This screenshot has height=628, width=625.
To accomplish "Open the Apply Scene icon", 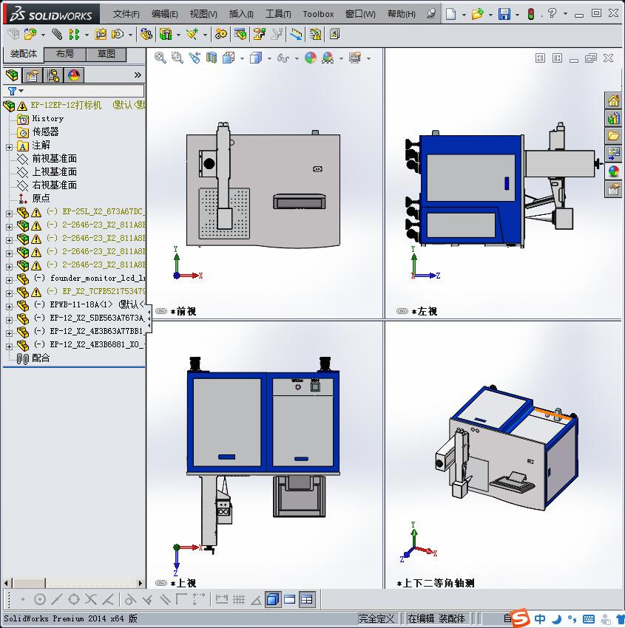I will pyautogui.click(x=328, y=58).
